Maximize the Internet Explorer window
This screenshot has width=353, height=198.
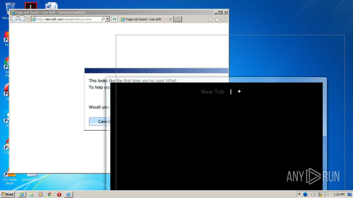click(220, 12)
